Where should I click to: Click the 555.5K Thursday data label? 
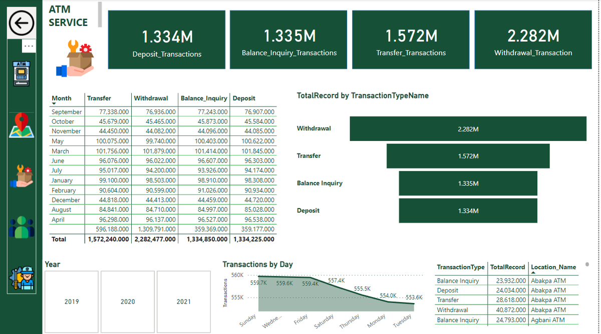[362, 288]
